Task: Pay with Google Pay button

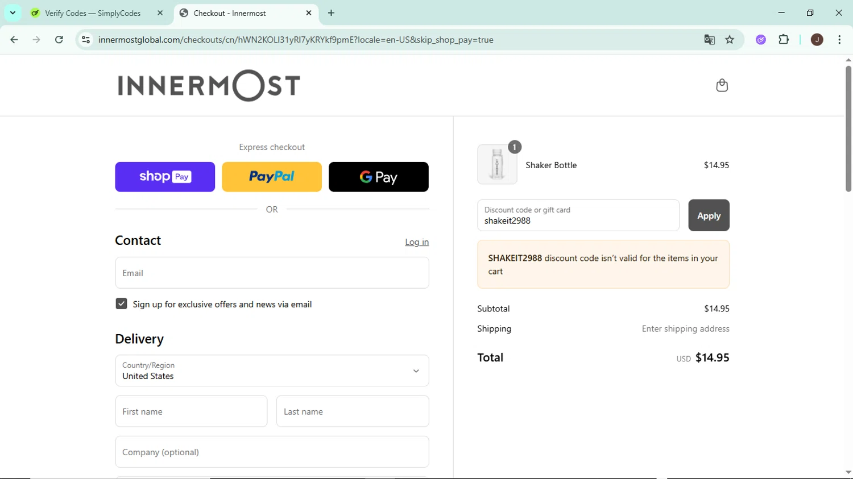Action: 379,177
